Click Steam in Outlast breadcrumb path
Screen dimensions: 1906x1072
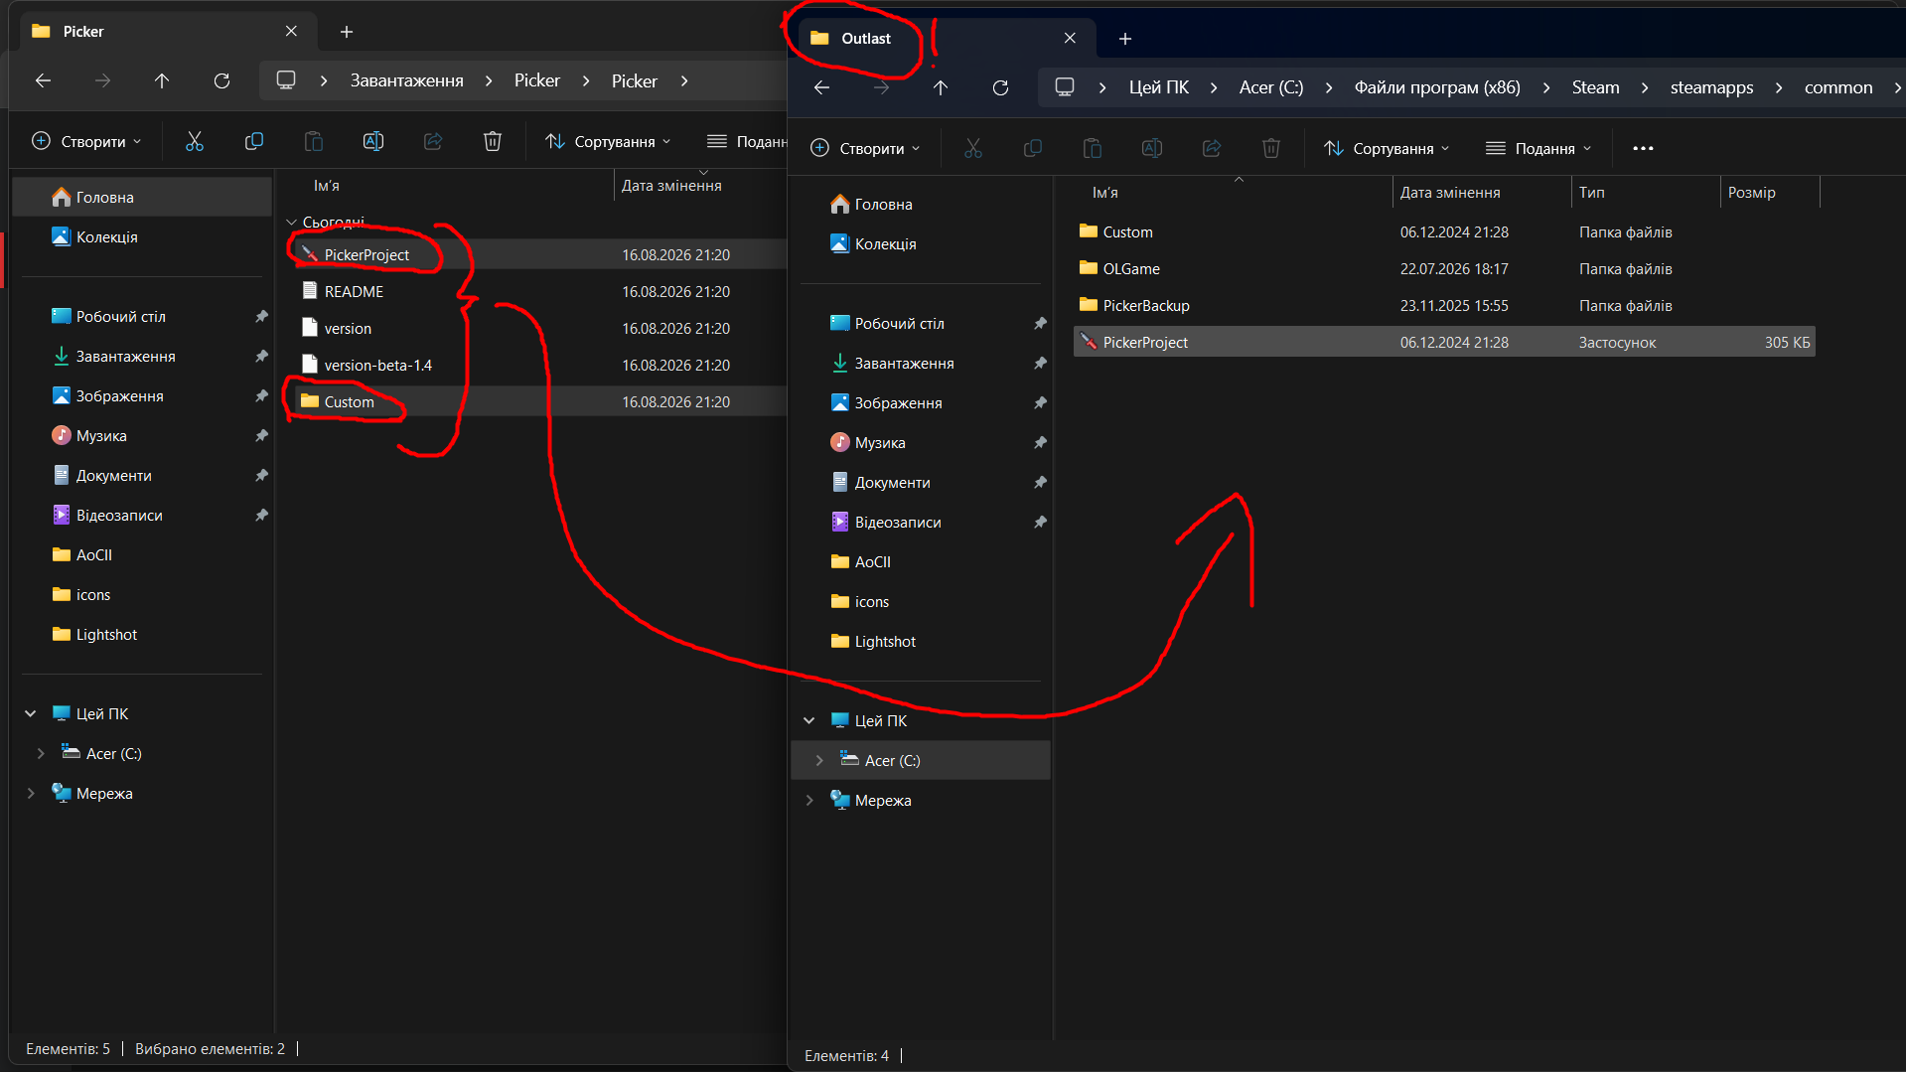coord(1595,87)
